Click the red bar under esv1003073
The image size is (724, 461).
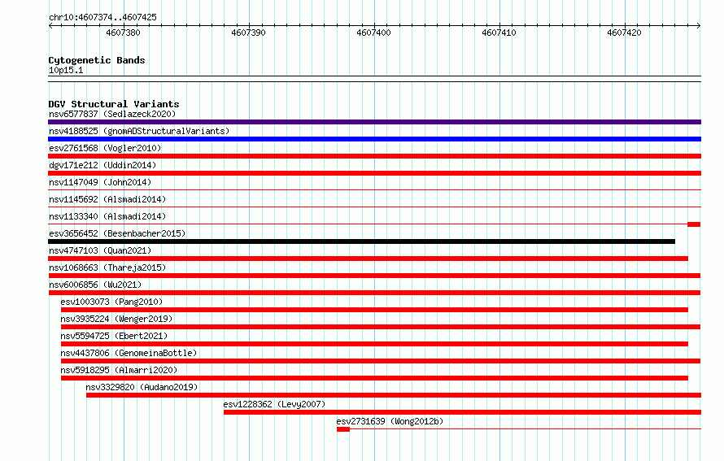(x=374, y=310)
